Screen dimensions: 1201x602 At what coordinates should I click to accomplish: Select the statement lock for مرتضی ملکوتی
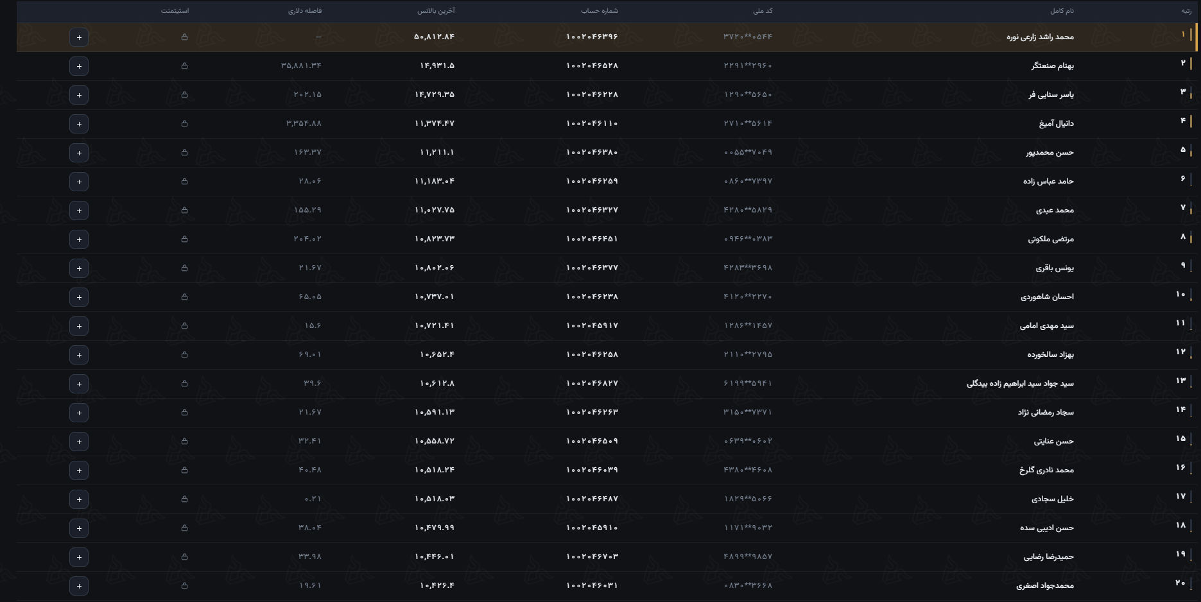click(x=184, y=239)
